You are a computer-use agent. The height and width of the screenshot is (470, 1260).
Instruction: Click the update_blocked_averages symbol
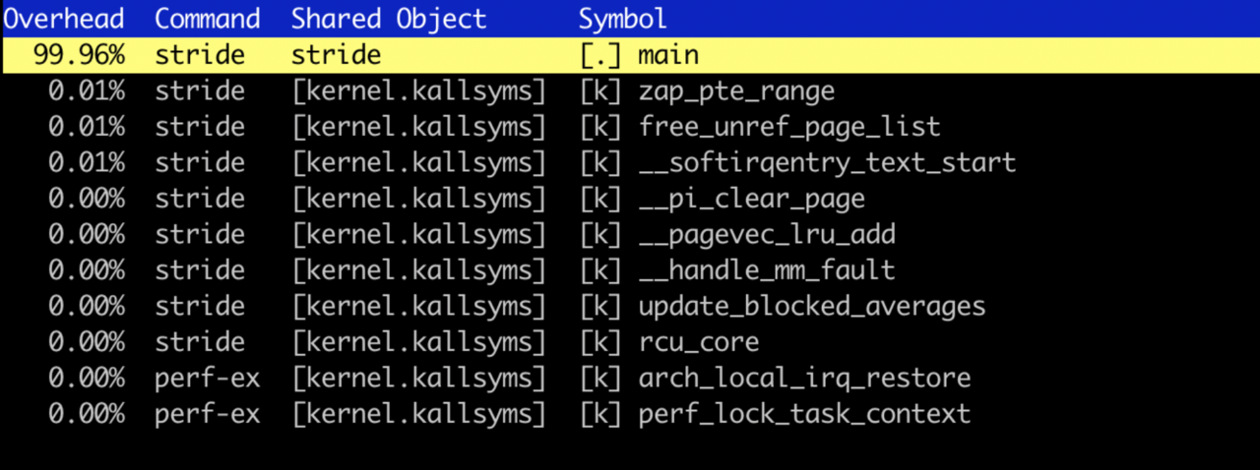tap(812, 306)
